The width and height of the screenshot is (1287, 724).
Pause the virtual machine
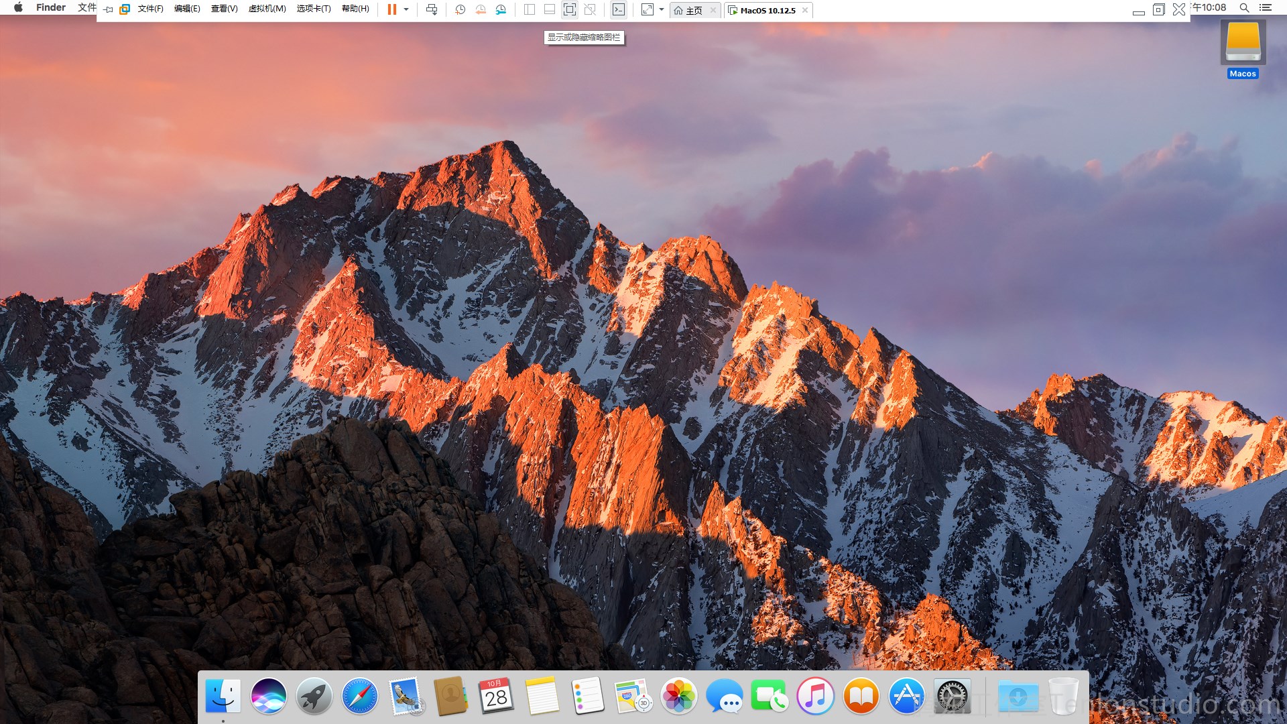click(x=392, y=9)
